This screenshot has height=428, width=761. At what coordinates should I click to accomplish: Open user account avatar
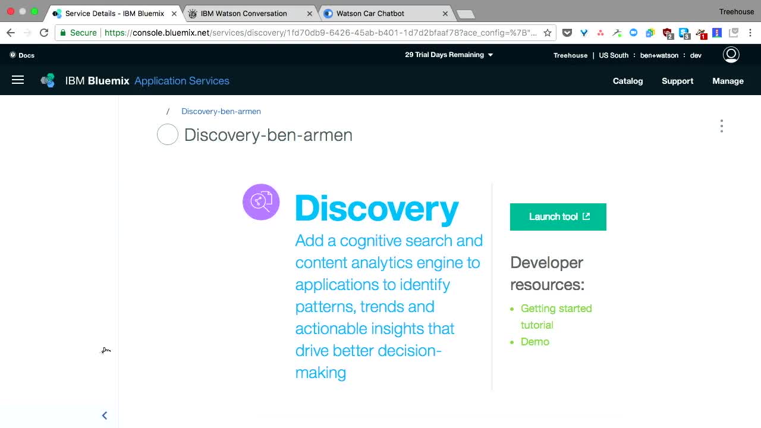[731, 55]
